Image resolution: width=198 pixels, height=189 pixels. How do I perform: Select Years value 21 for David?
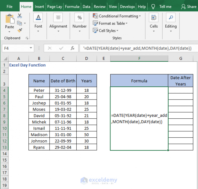pos(86,116)
